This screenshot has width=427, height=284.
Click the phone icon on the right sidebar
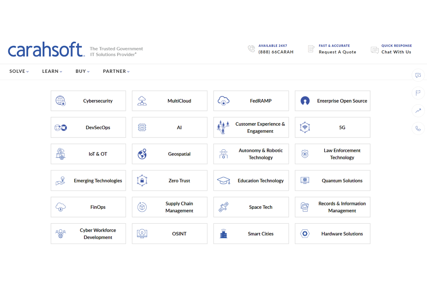(x=418, y=129)
